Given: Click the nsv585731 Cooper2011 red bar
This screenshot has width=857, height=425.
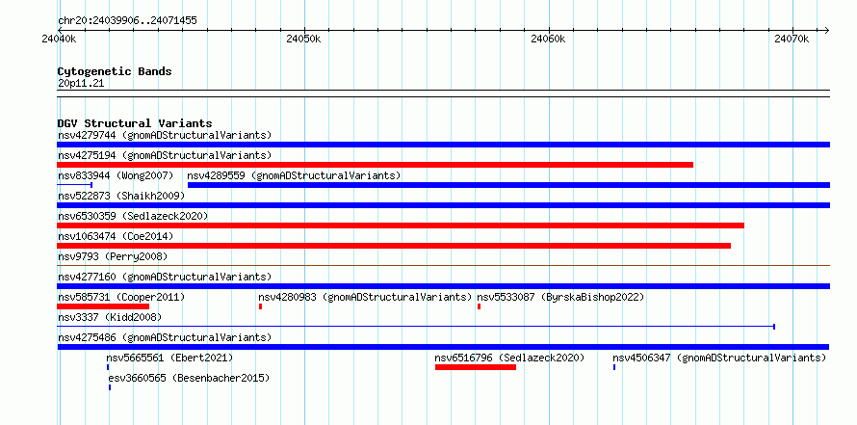Looking at the screenshot, I should pyautogui.click(x=103, y=306).
